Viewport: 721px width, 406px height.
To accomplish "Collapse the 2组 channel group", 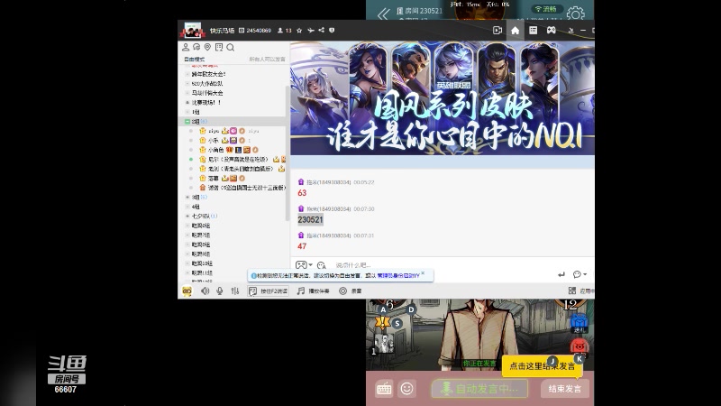I will click(x=187, y=122).
